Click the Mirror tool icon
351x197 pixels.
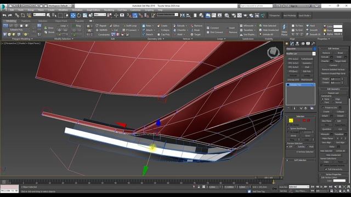click(x=182, y=15)
